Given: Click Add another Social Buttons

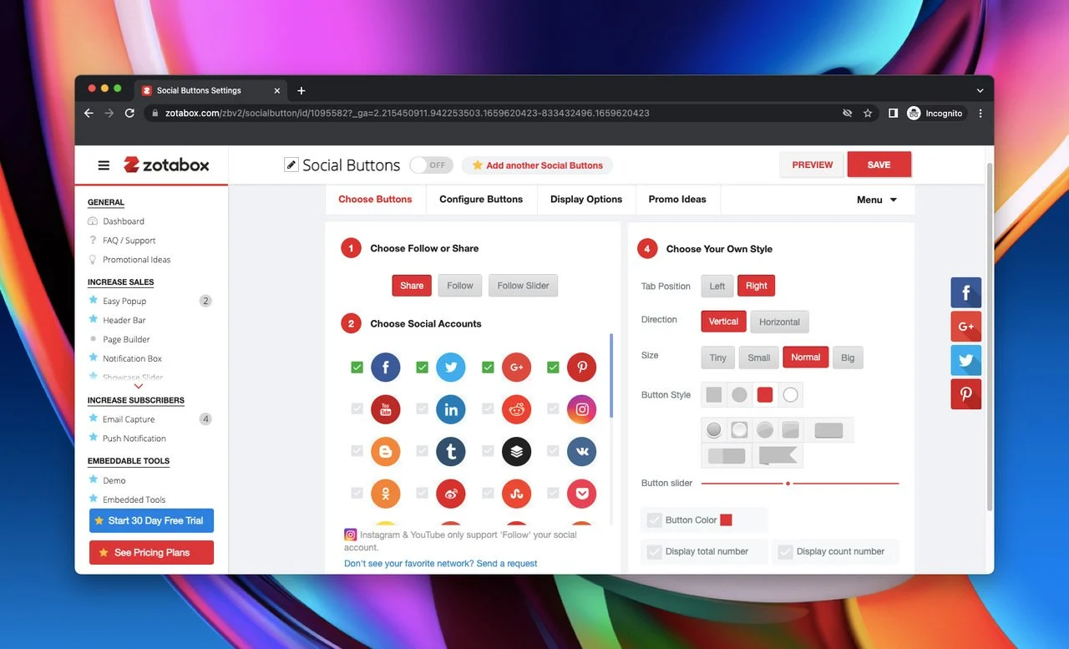Looking at the screenshot, I should point(537,165).
